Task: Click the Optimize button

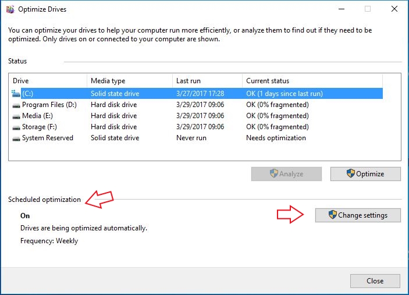Action: pyautogui.click(x=365, y=174)
